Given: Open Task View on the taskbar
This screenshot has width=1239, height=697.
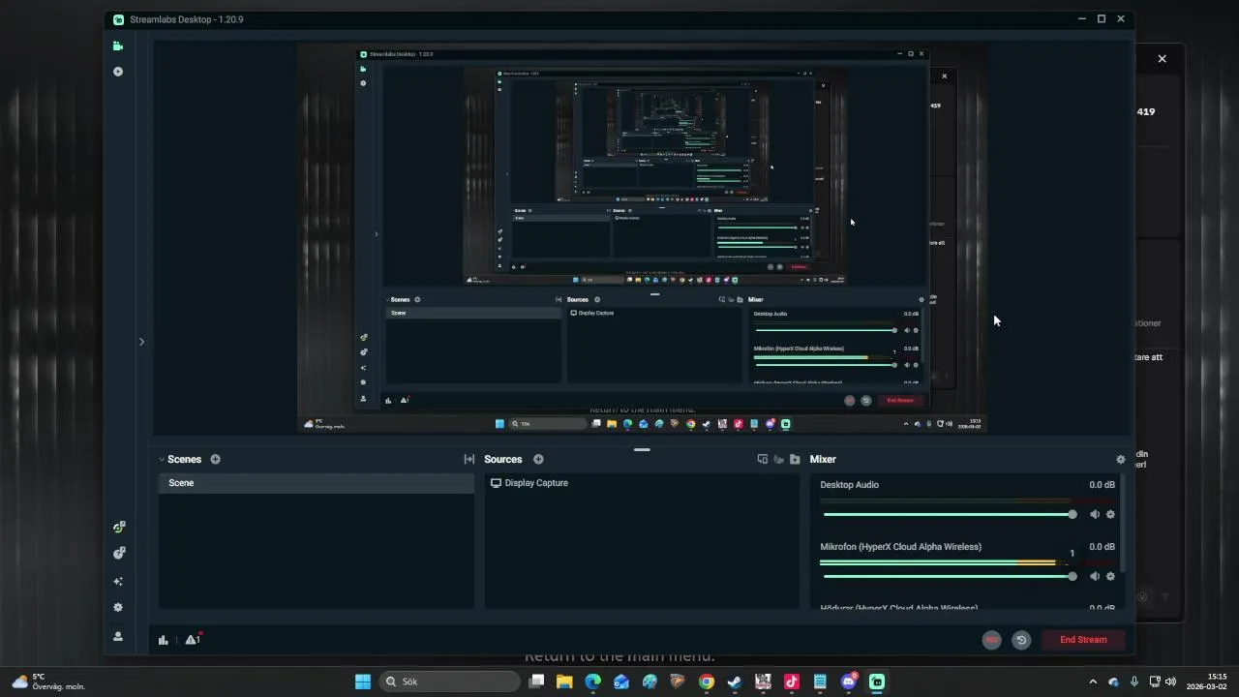Looking at the screenshot, I should click(537, 682).
